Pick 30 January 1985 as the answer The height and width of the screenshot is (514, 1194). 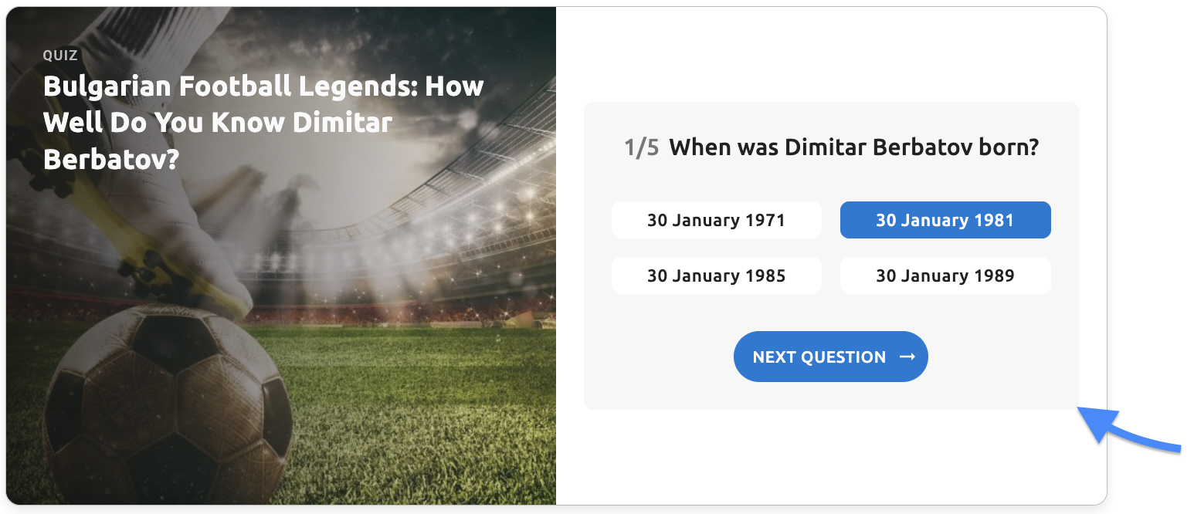tap(716, 276)
